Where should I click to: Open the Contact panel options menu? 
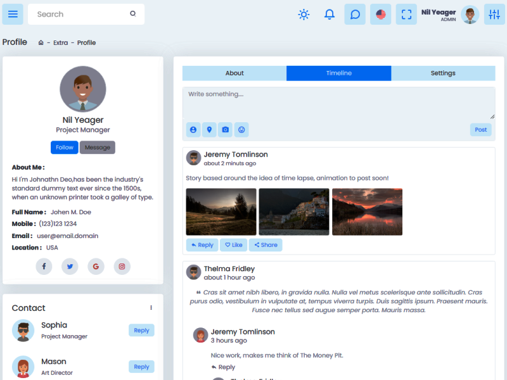click(x=151, y=307)
